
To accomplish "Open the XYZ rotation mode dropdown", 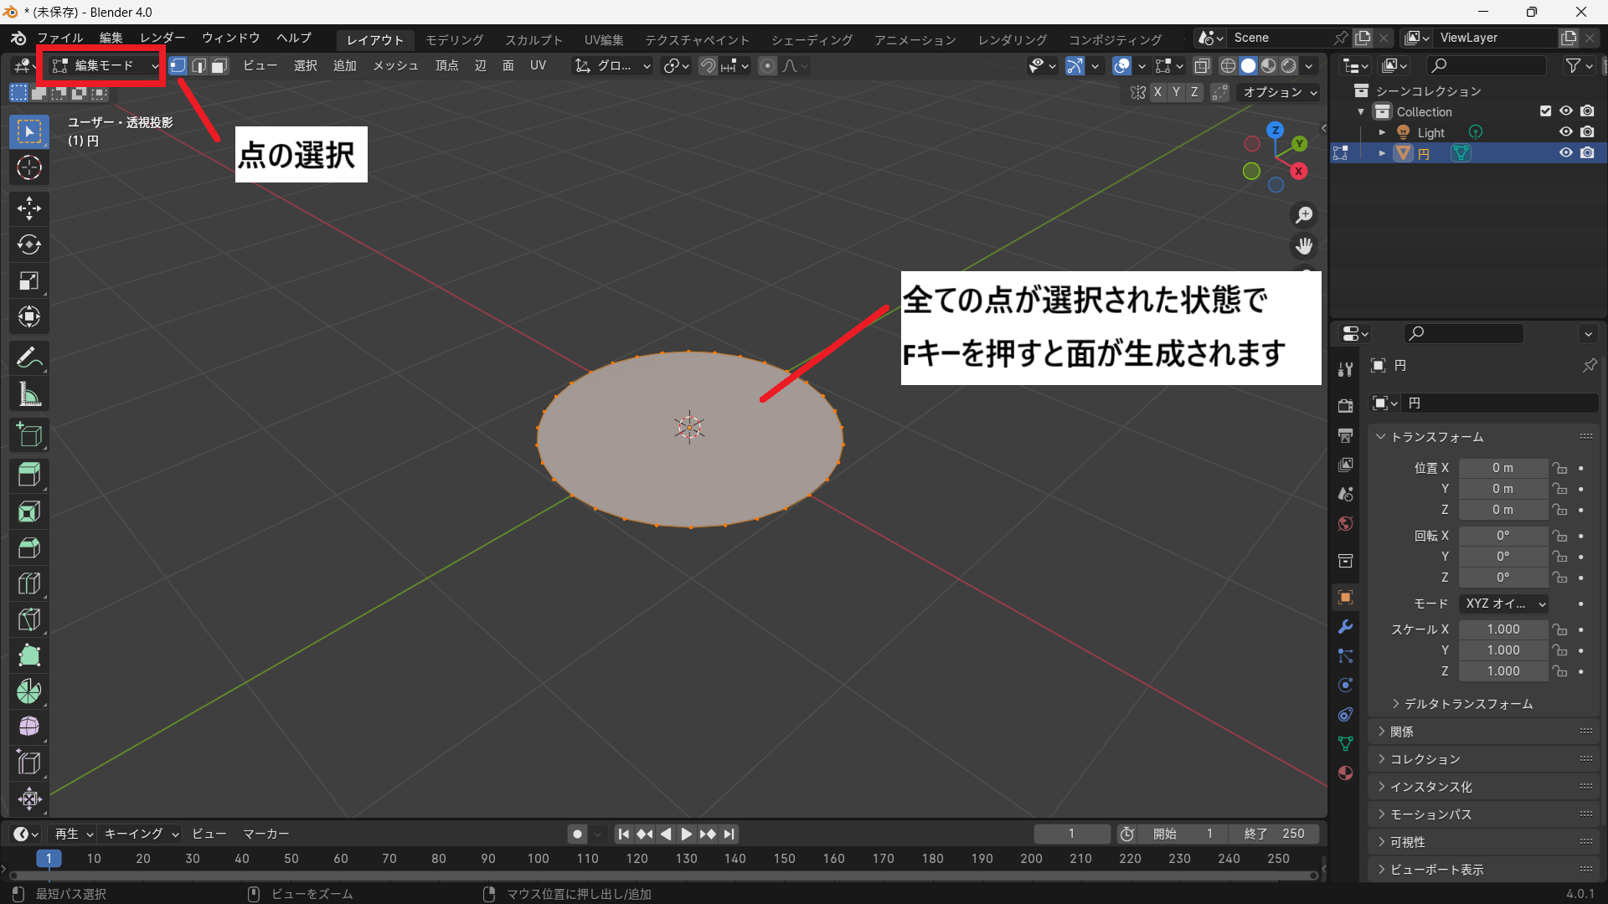I will coord(1504,604).
